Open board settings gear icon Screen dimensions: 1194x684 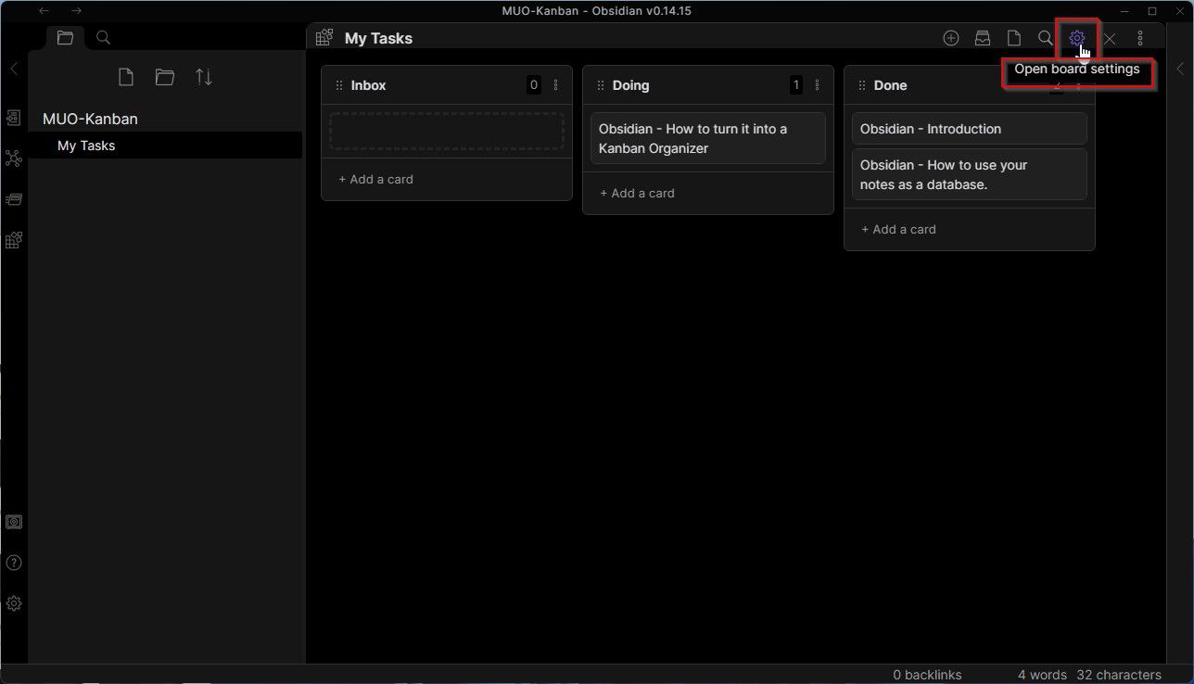[1076, 38]
